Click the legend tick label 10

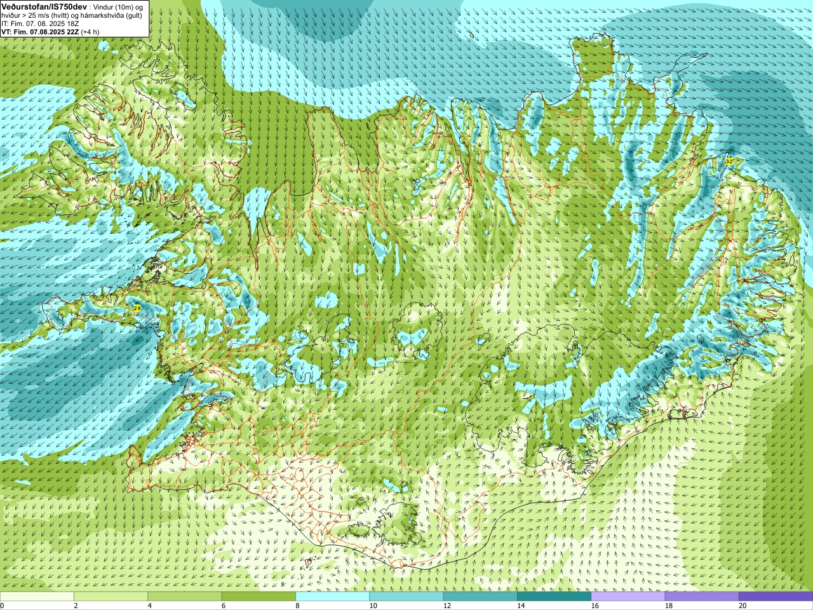[x=373, y=606]
